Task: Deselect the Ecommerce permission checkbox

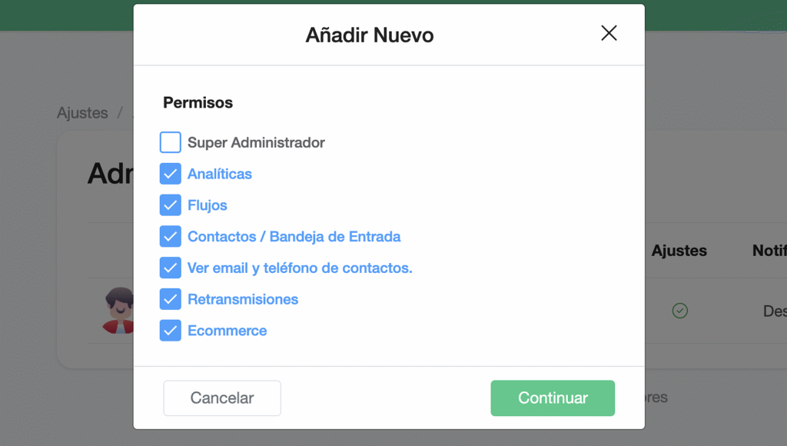Action: click(x=171, y=331)
